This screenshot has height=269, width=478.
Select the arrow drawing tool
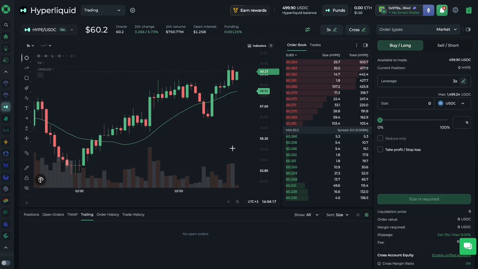pos(27,118)
